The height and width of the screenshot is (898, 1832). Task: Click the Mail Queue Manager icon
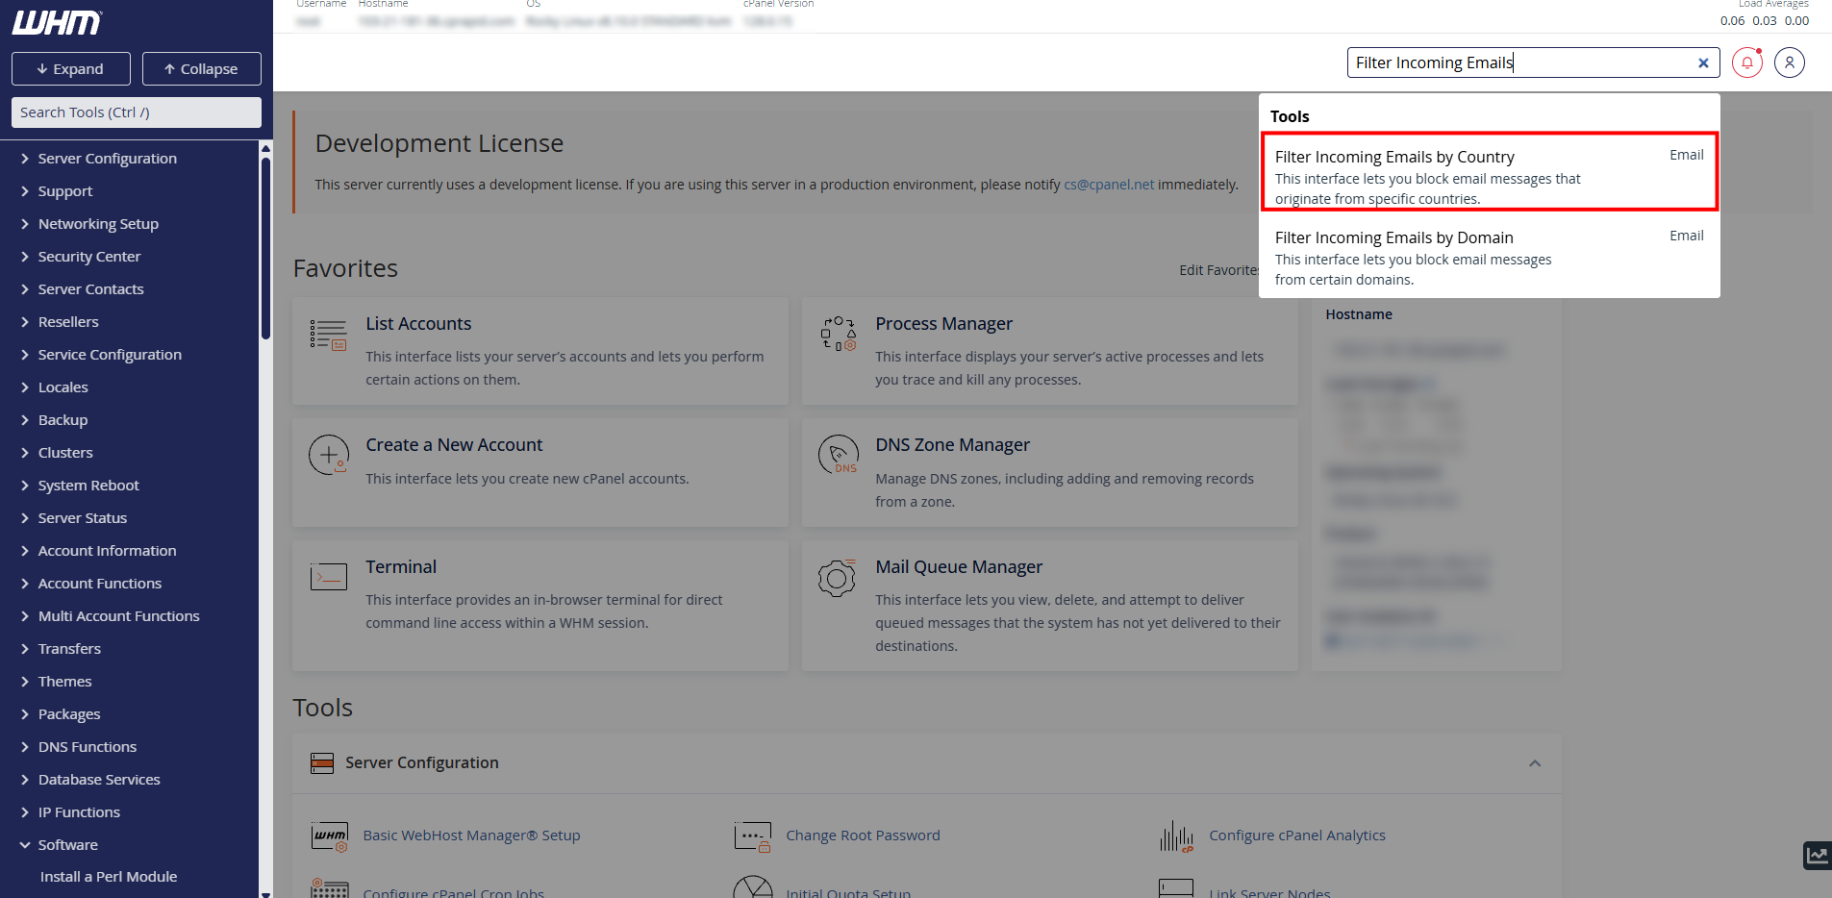click(837, 577)
